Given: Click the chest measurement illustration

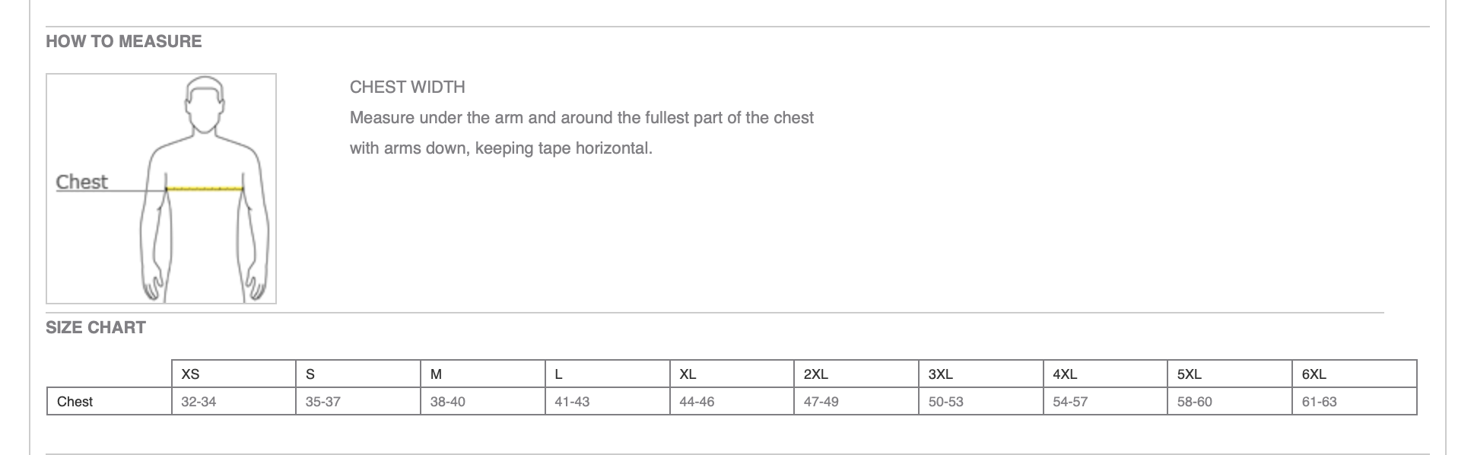Looking at the screenshot, I should [161, 189].
